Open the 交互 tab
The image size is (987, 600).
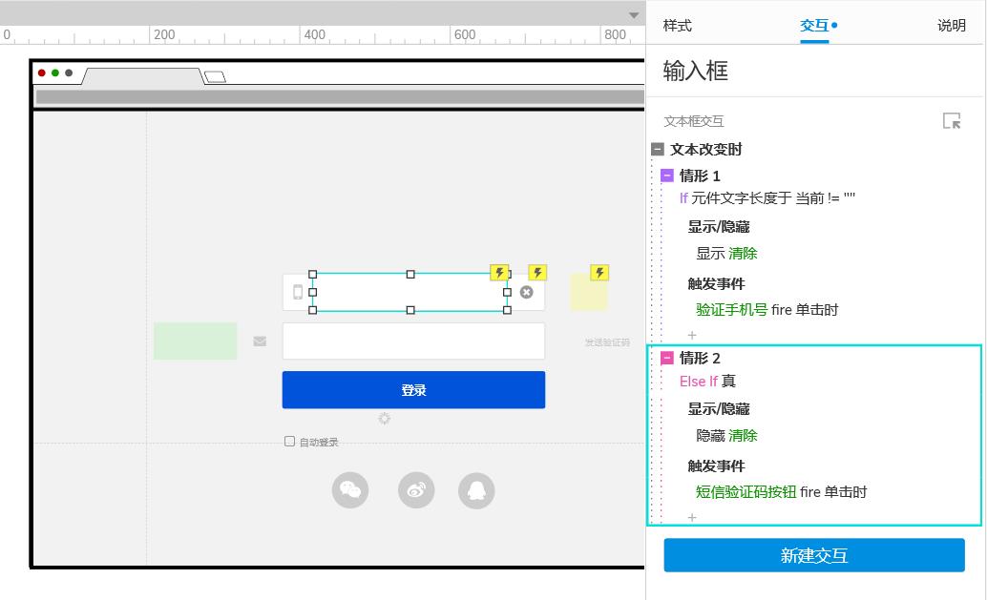pyautogui.click(x=814, y=26)
